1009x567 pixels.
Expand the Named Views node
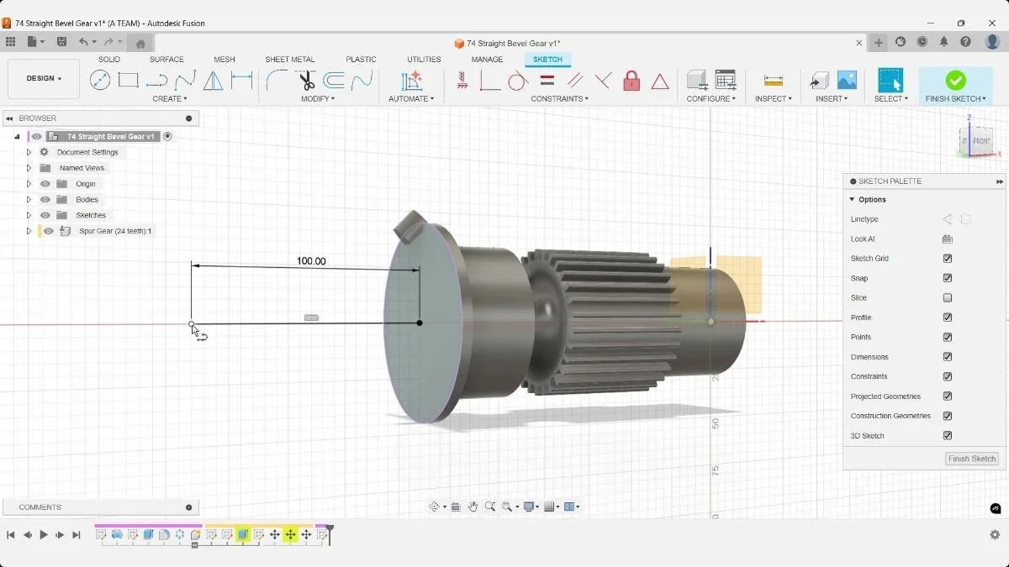29,168
